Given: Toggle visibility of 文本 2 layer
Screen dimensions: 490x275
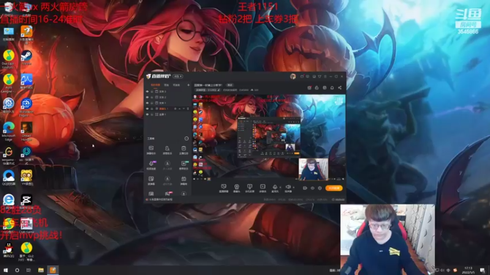Looking at the screenshot, I should (147, 97).
